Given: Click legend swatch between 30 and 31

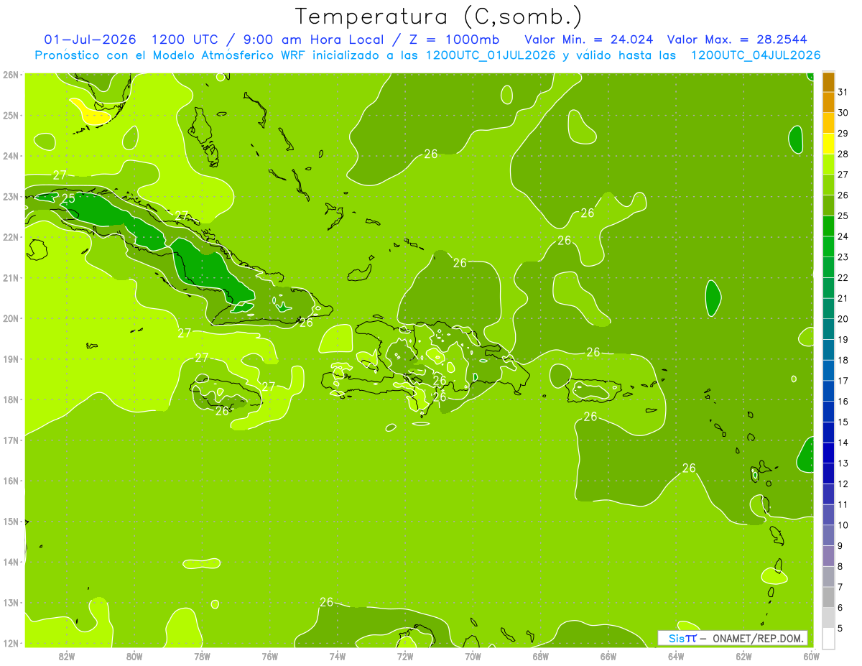Looking at the screenshot, I should [x=829, y=102].
